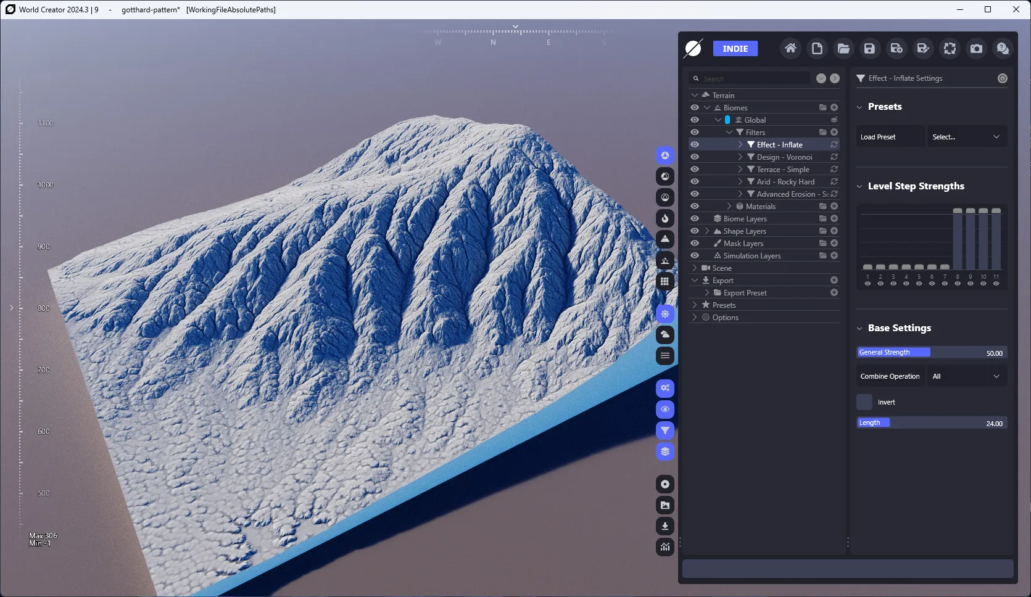The image size is (1031, 597).
Task: Hide the Design - Voronoi filter
Action: pyautogui.click(x=695, y=157)
